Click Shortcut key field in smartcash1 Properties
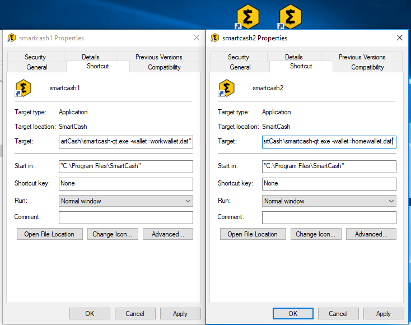The image size is (411, 325). tap(126, 184)
